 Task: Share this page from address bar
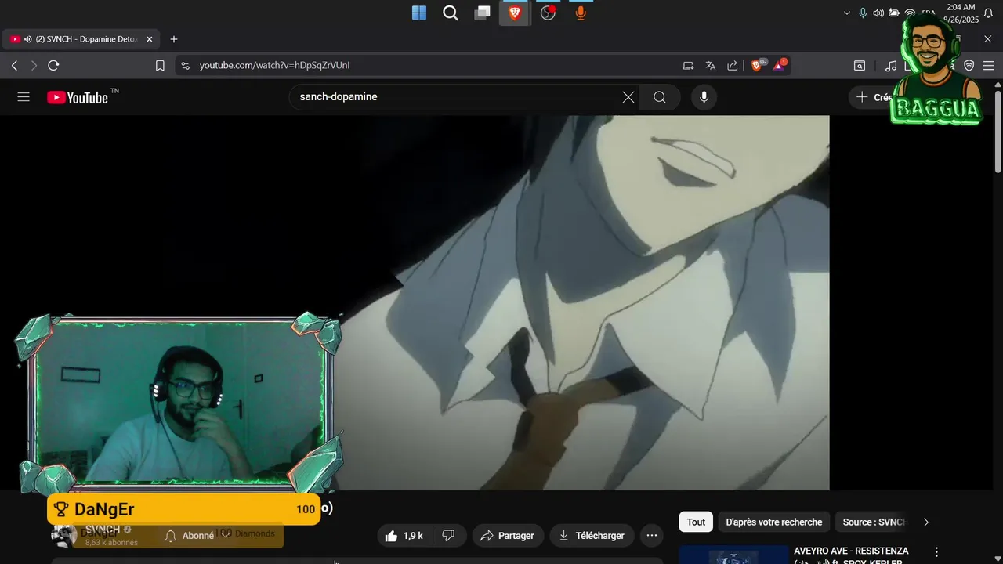[732, 66]
